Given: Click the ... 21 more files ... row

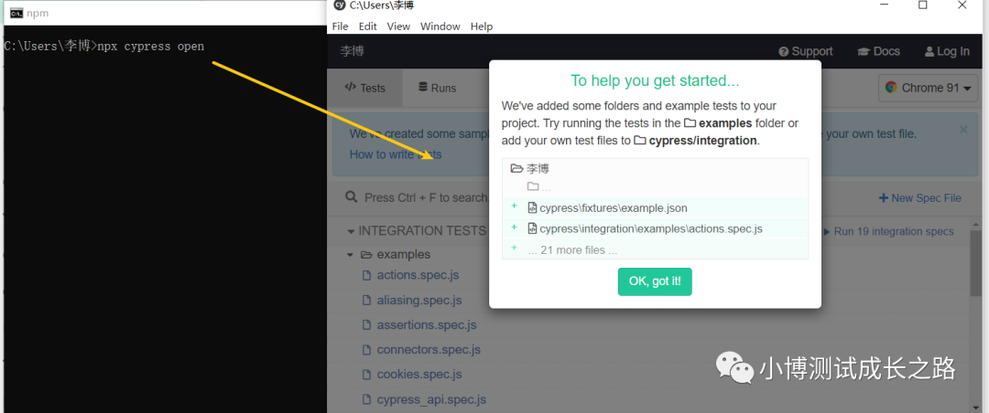Looking at the screenshot, I should [655, 250].
